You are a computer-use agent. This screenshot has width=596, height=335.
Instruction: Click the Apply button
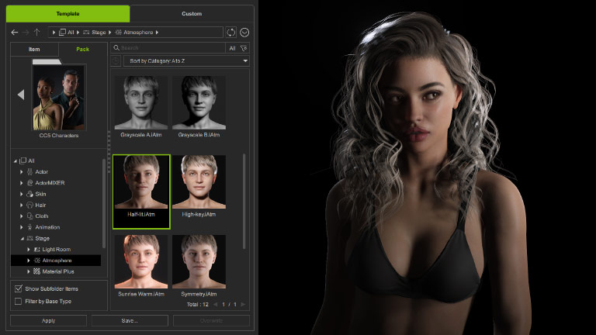tap(48, 320)
